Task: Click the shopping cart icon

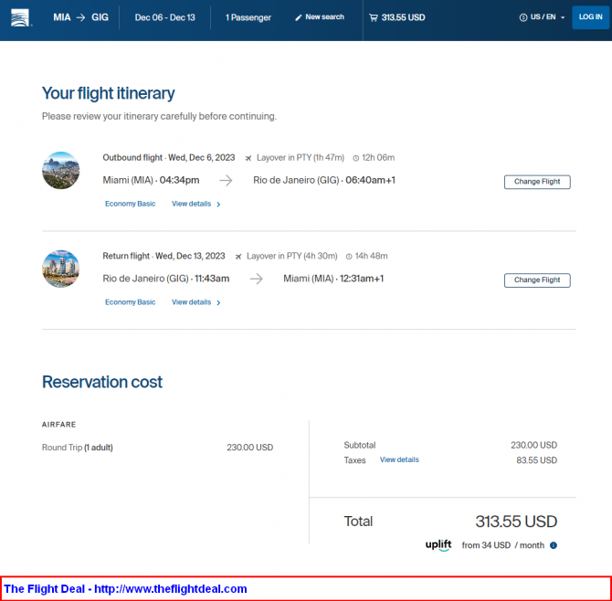Action: point(374,17)
